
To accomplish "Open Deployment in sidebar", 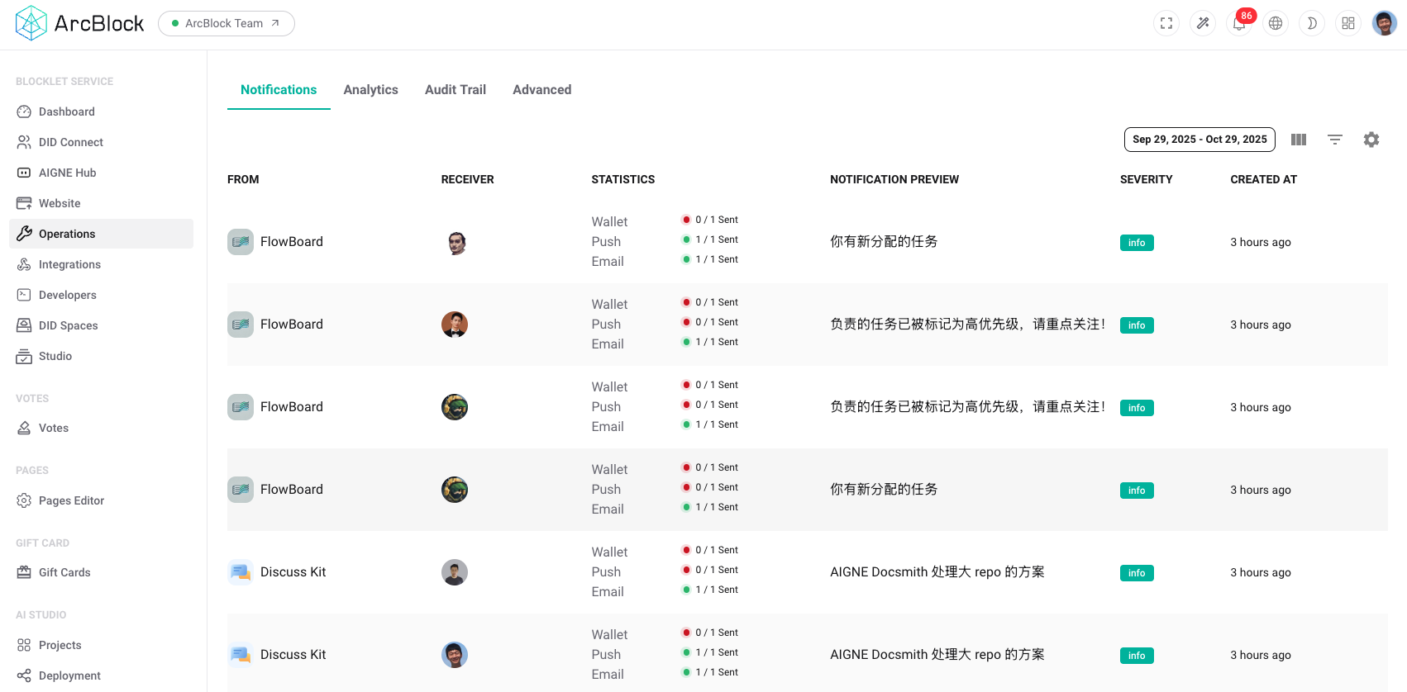I will (x=101, y=675).
